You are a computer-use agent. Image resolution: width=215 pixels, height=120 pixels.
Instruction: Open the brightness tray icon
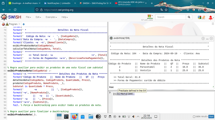click(x=119, y=117)
